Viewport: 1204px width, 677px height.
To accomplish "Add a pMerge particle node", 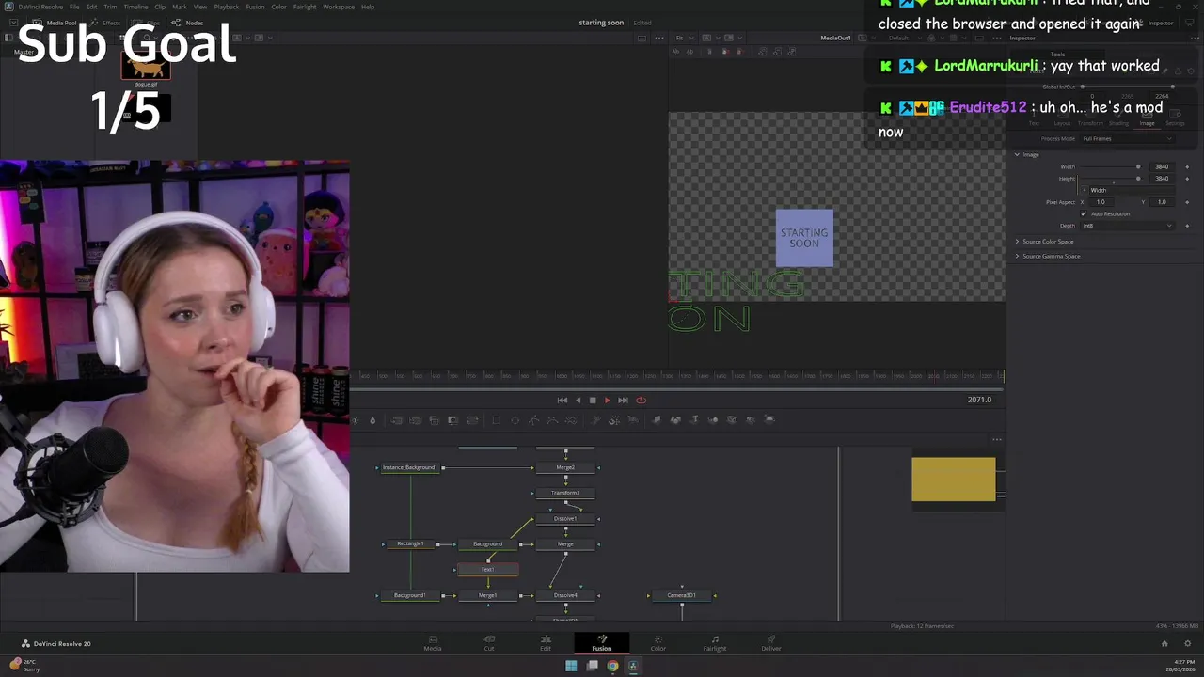I will pos(614,420).
